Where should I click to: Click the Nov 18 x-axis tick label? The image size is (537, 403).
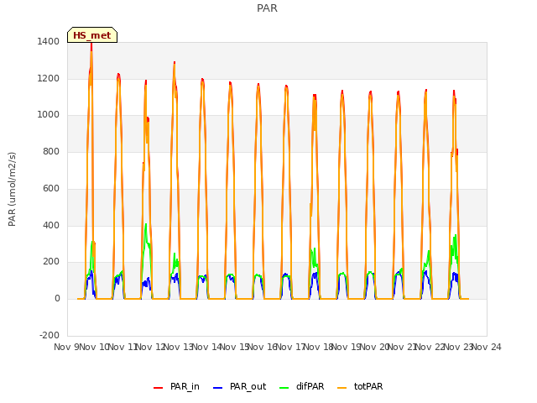click(319, 347)
